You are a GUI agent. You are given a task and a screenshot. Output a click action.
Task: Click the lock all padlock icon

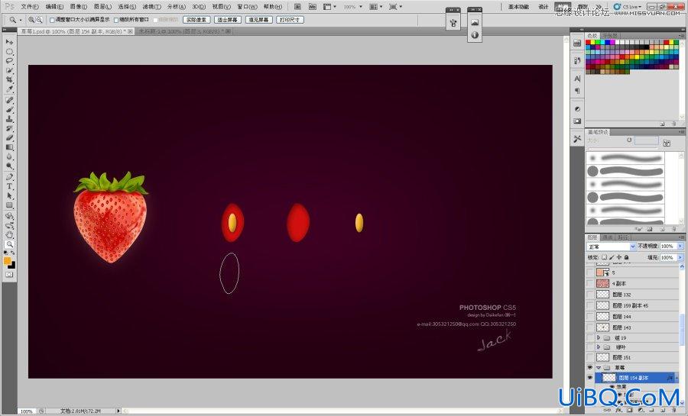[x=627, y=257]
